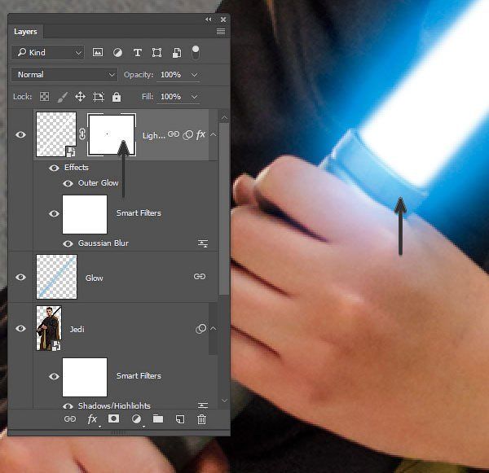Hide the Glow layer
Viewport: 489px width, 473px height.
pyautogui.click(x=21, y=277)
